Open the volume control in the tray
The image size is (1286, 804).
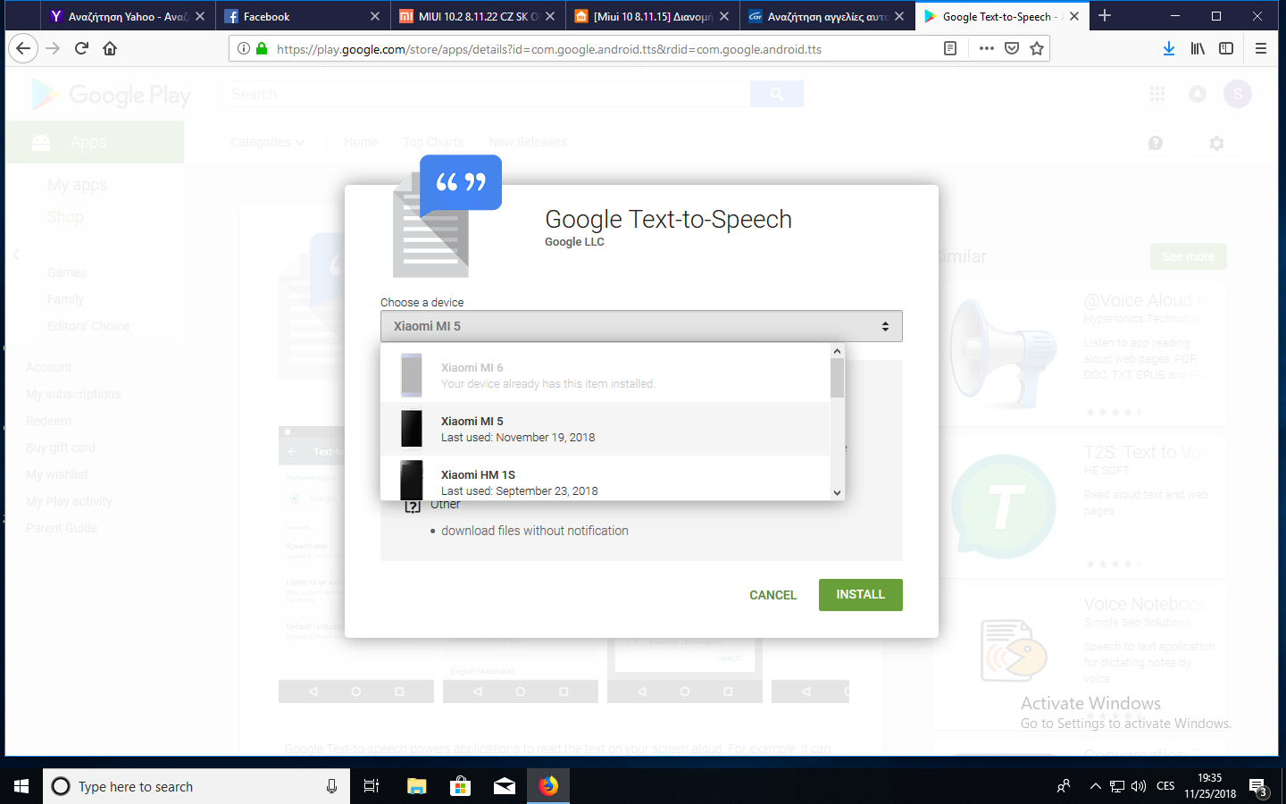click(1139, 786)
